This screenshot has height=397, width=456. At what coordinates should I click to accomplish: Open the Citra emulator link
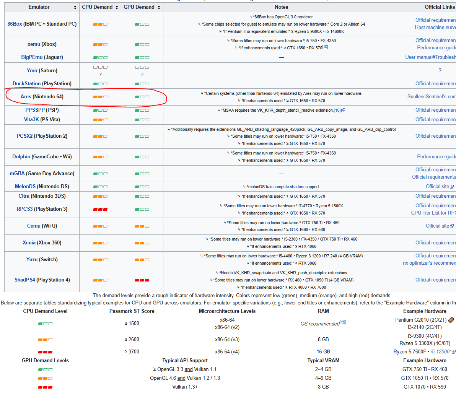click(24, 196)
